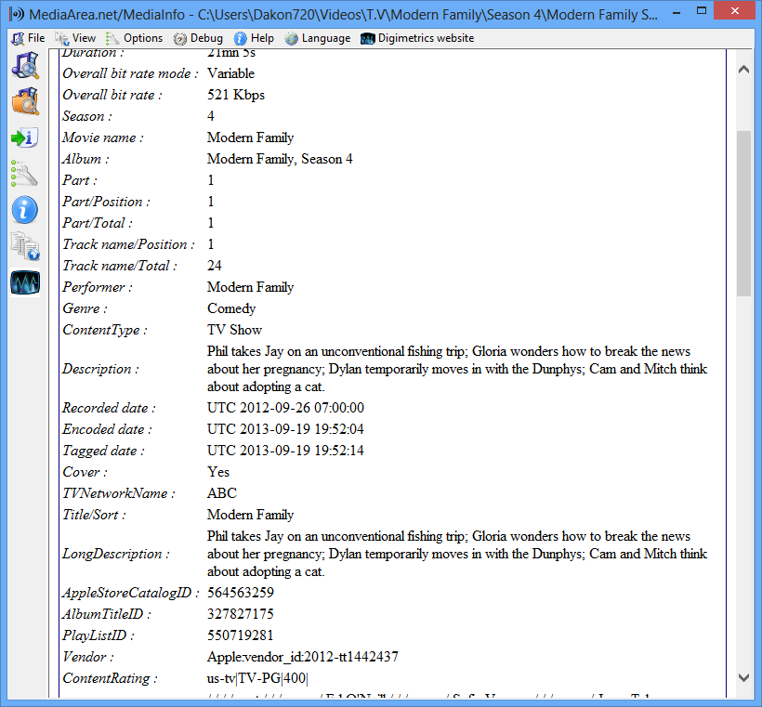Click the 'UTC 2013-09-19 19:52:04' encoded date

(285, 429)
